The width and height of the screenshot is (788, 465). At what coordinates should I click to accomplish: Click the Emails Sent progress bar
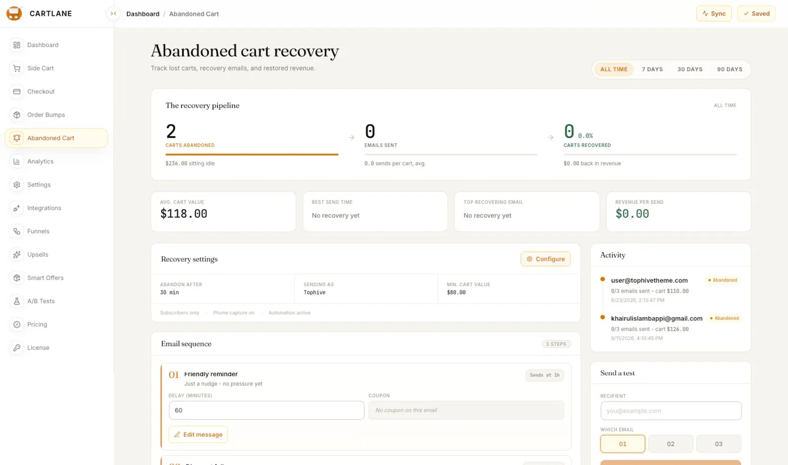click(x=451, y=155)
